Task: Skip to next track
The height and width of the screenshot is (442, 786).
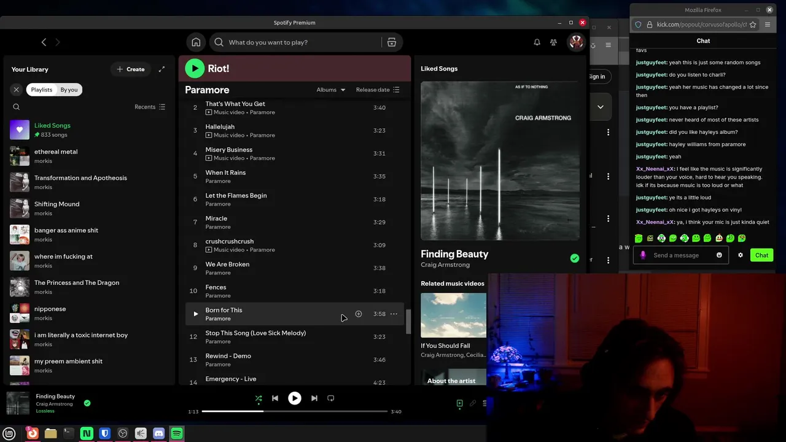Action: tap(314, 398)
